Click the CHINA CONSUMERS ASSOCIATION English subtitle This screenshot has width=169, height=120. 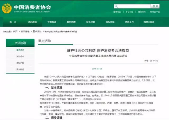[32, 12]
